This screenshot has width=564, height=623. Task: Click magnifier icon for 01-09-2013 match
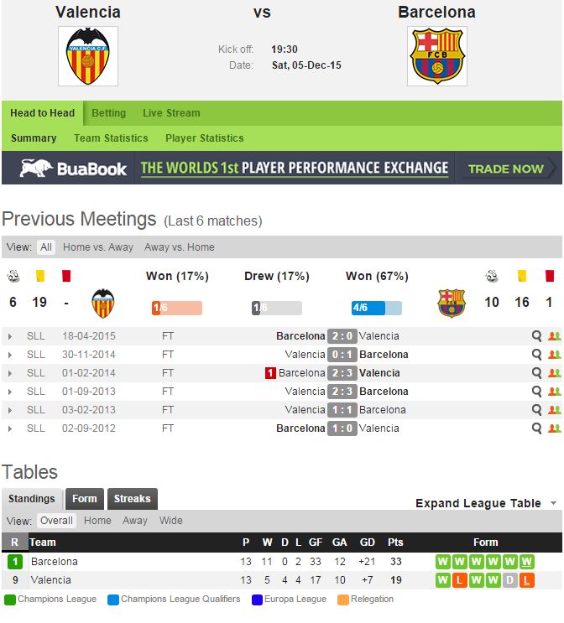click(536, 392)
